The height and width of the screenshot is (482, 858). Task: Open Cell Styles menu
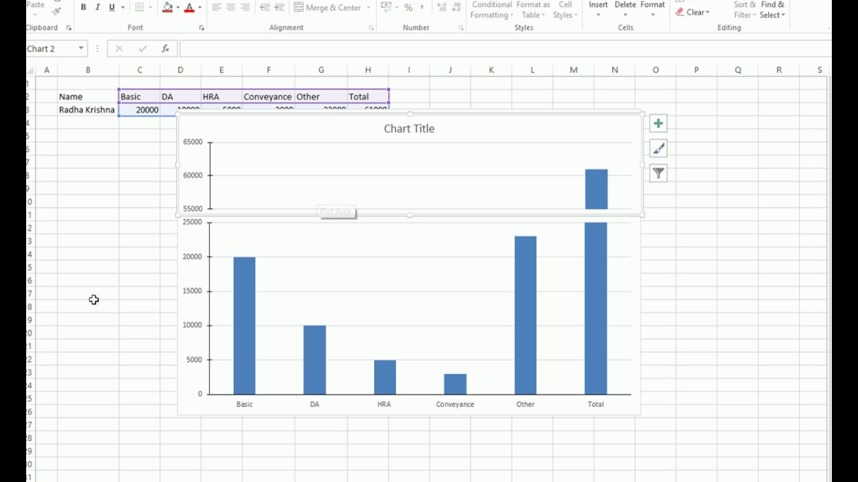point(565,9)
